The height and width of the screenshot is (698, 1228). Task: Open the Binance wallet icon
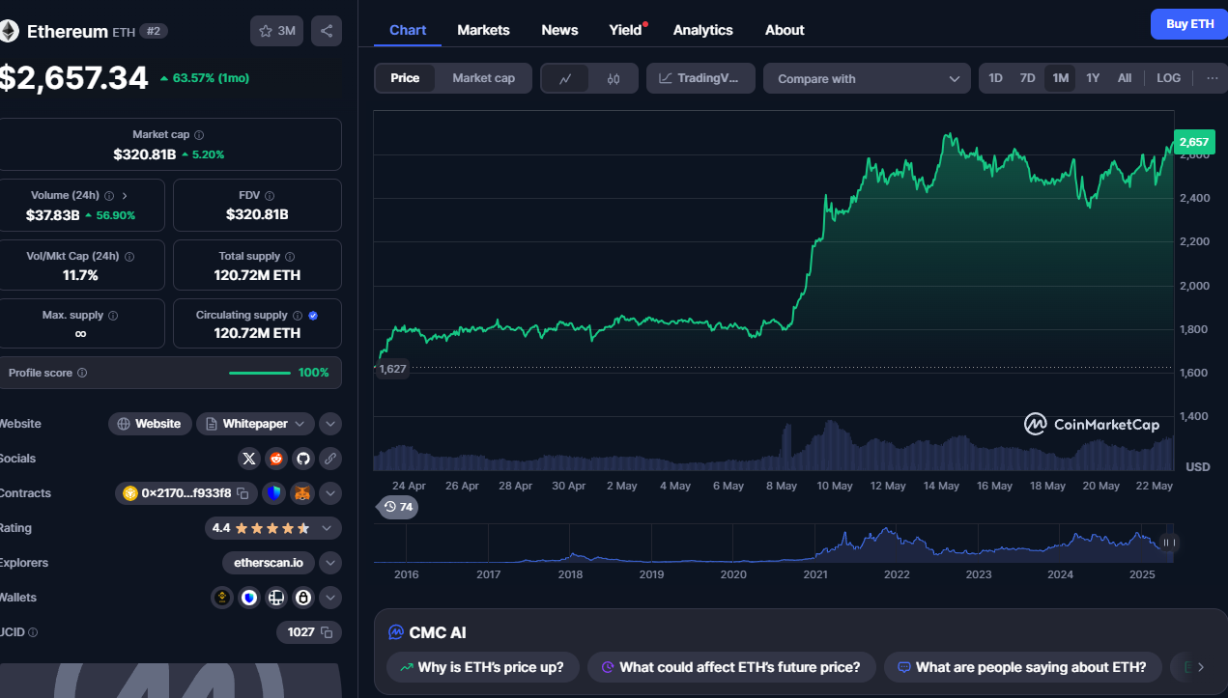pos(222,598)
